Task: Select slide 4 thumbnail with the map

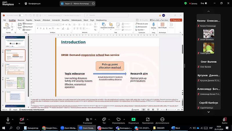Action: pos(15,83)
